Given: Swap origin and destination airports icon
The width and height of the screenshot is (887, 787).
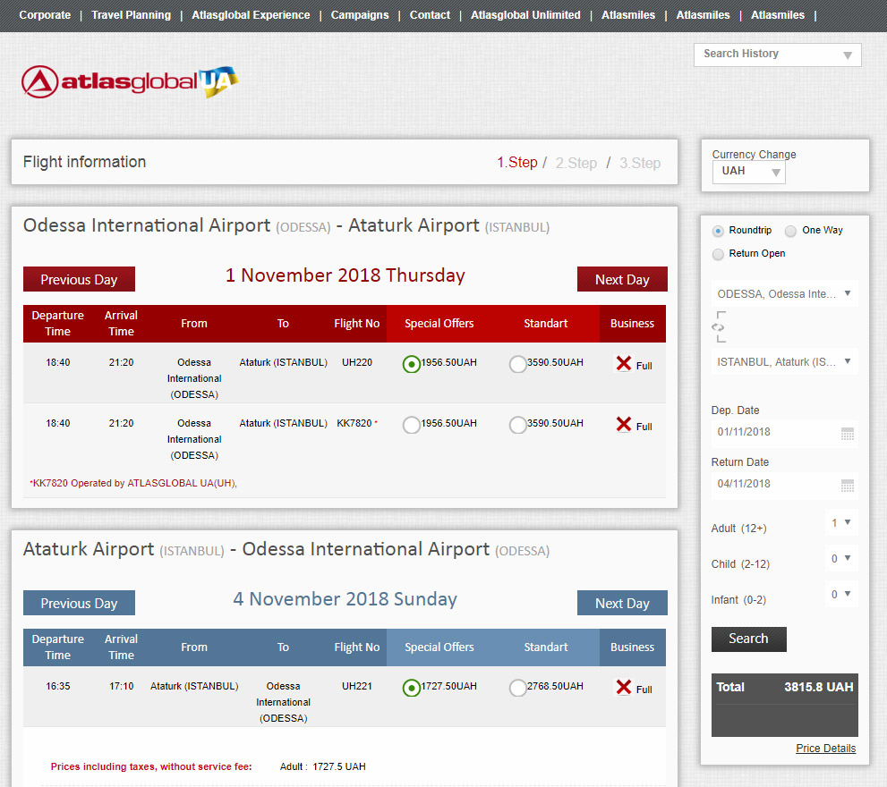Looking at the screenshot, I should [x=719, y=327].
